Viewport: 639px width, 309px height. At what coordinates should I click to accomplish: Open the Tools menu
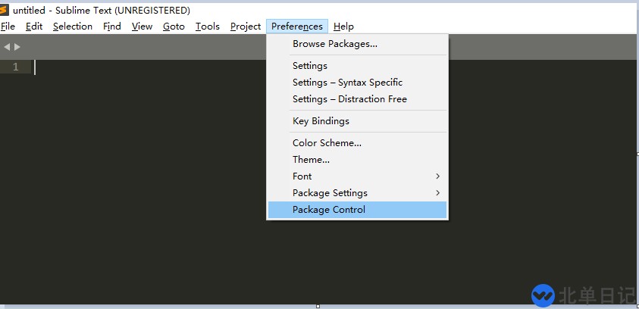point(207,27)
